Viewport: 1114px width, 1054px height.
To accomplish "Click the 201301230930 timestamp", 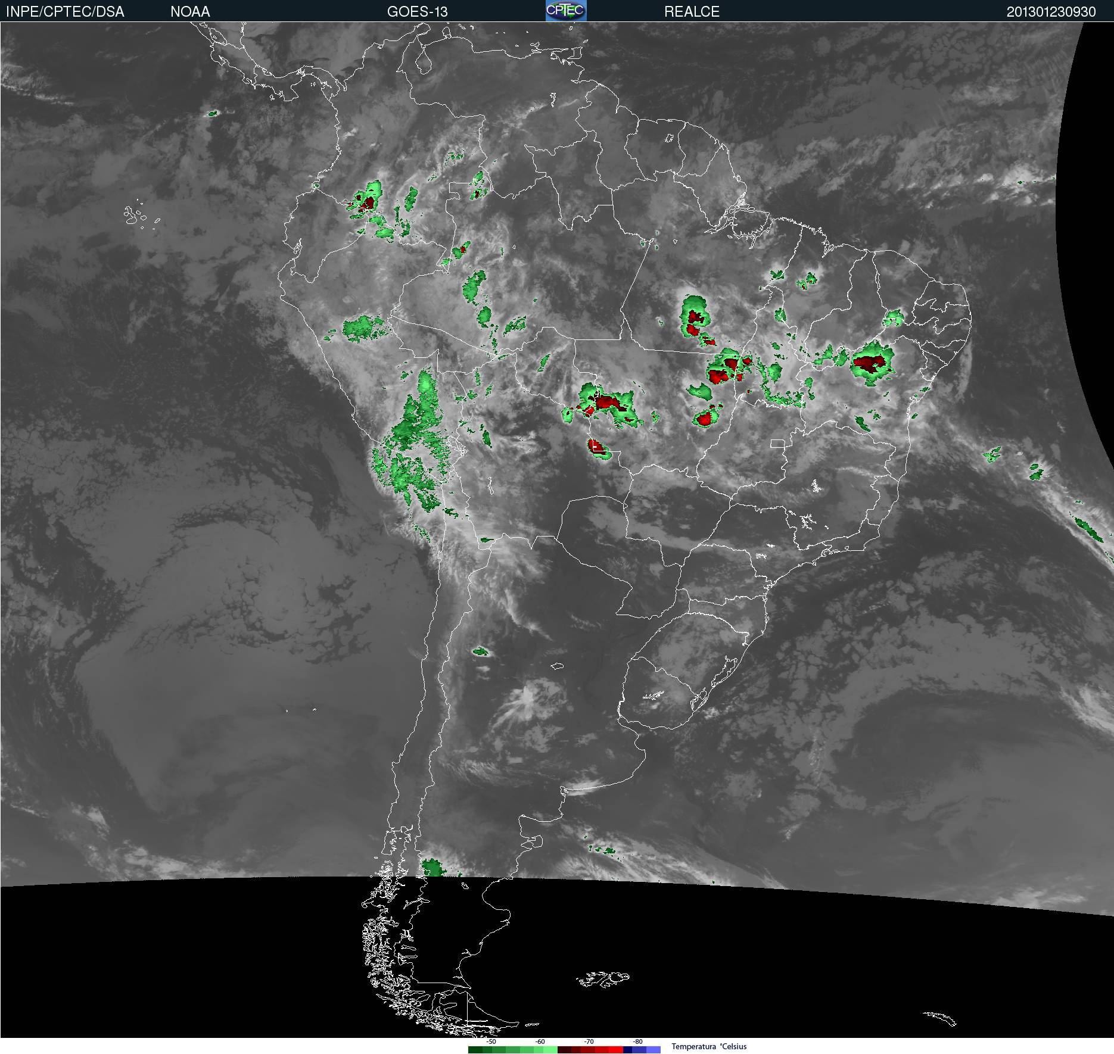I will [x=1051, y=12].
